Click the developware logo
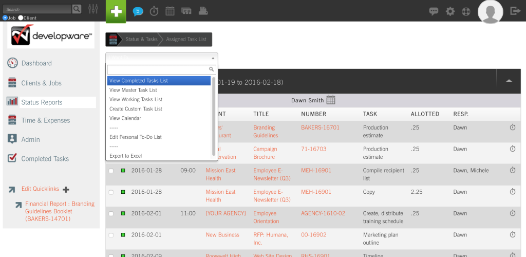The image size is (526, 257). (51, 35)
